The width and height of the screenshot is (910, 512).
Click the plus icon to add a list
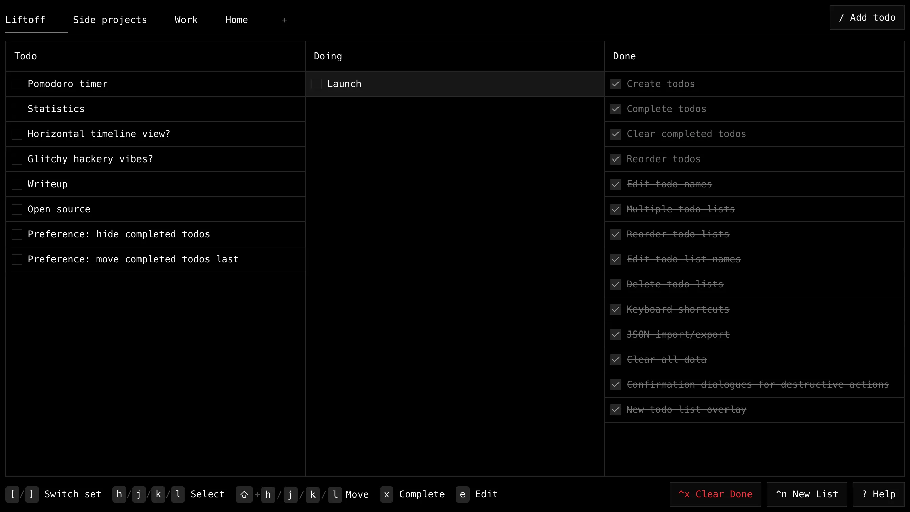click(284, 20)
